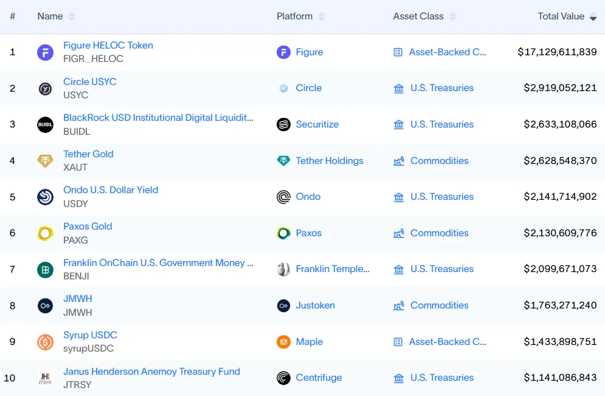
Task: Click the BENJI token logo icon
Action: [x=45, y=270]
